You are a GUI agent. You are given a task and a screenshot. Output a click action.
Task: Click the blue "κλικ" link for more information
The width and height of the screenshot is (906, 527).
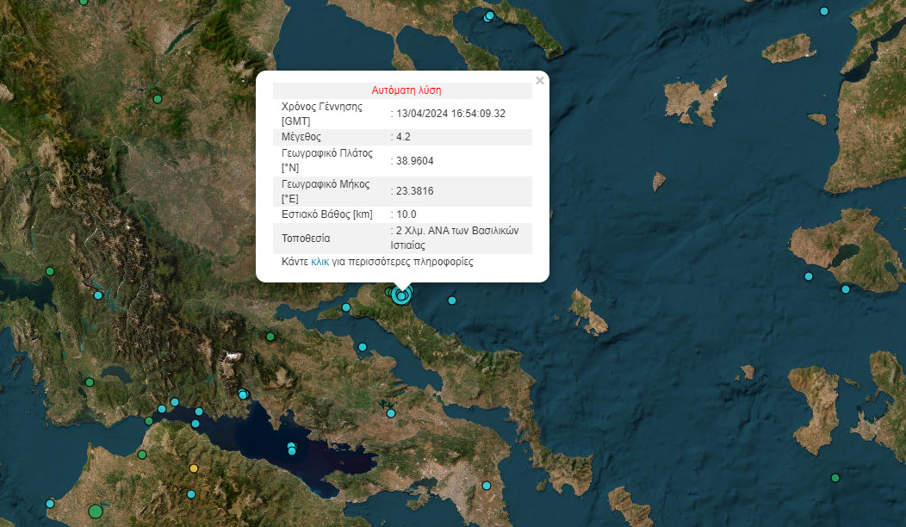(320, 262)
